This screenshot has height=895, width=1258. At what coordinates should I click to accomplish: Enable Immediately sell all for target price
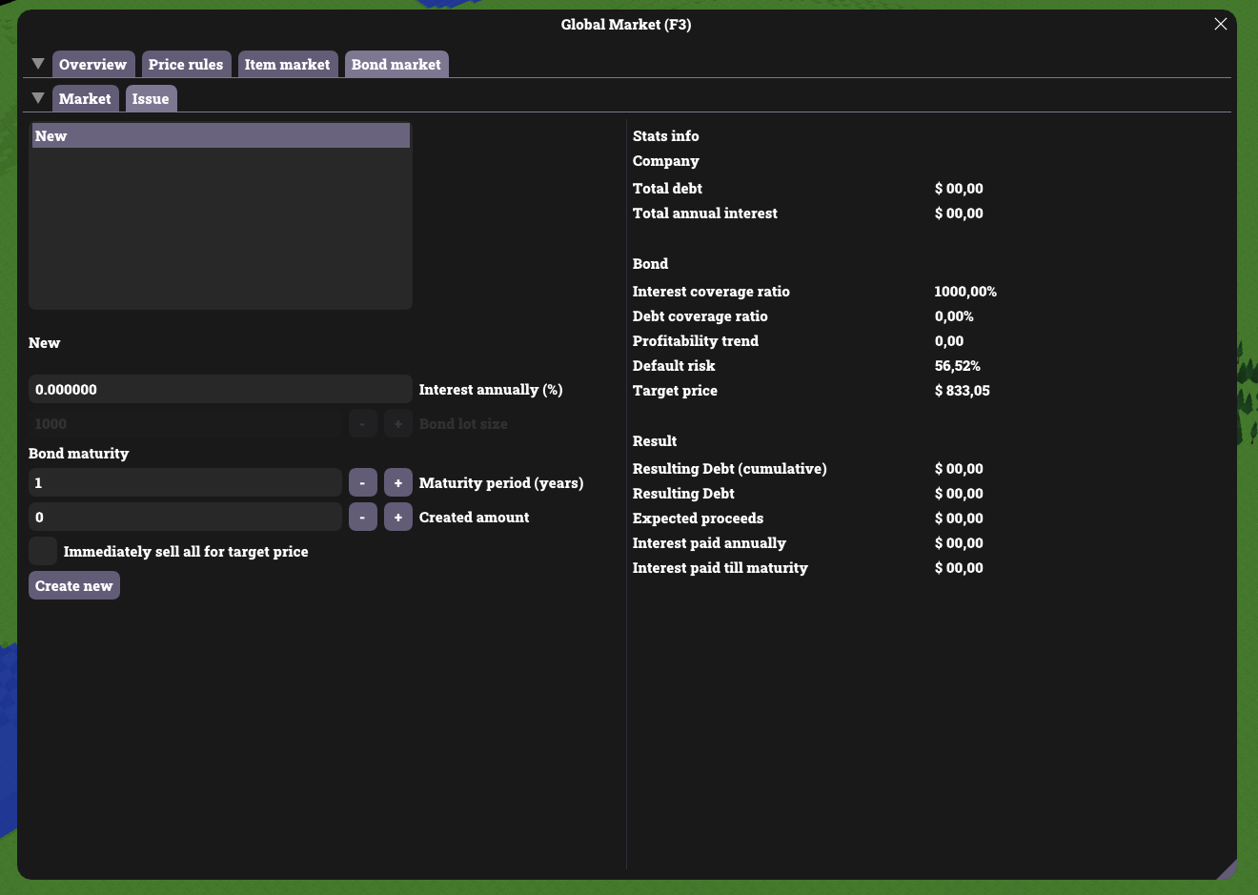pos(43,552)
